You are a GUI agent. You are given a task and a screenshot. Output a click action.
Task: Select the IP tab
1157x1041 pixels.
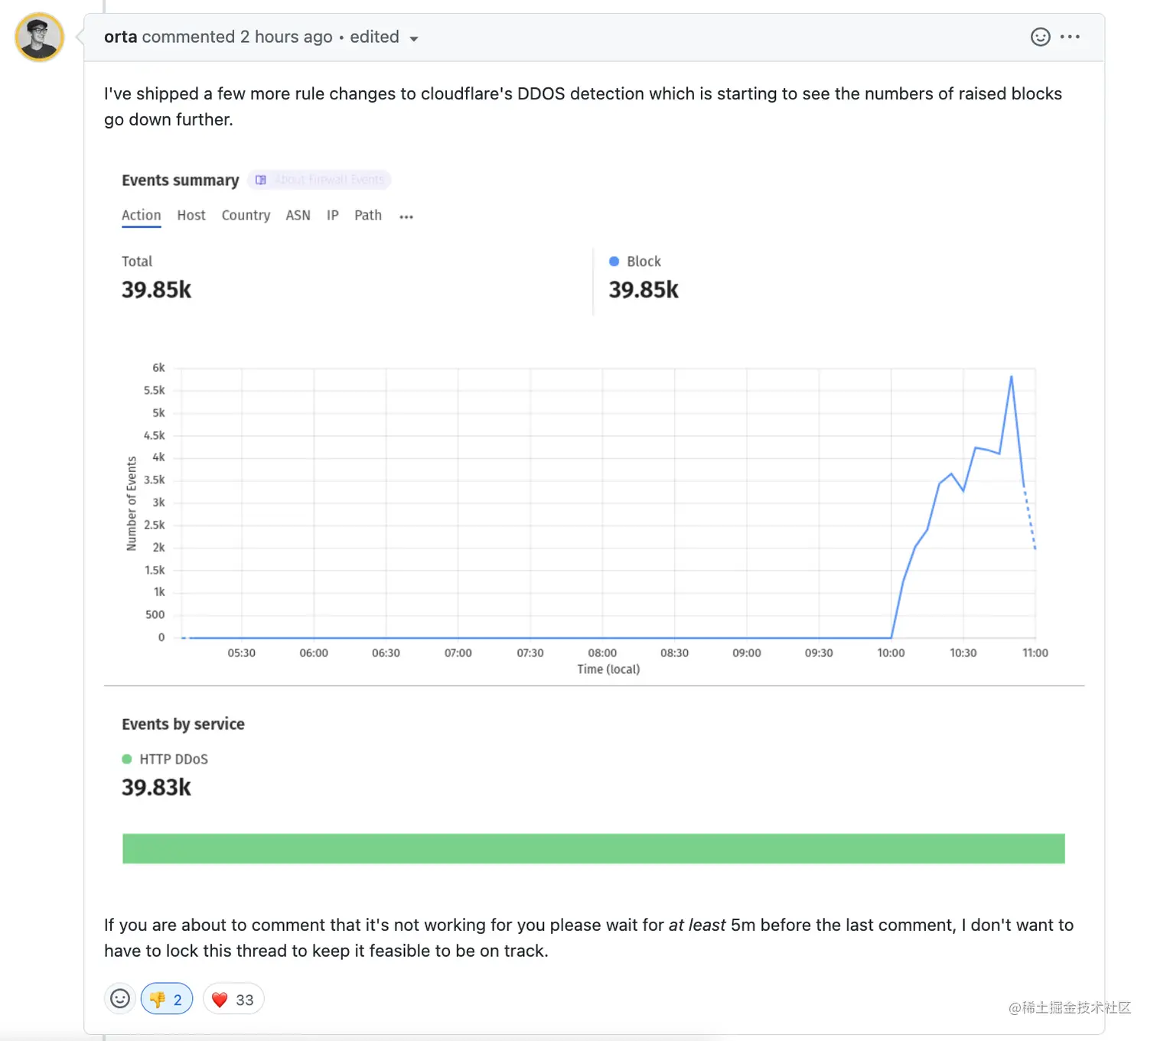[x=332, y=216]
